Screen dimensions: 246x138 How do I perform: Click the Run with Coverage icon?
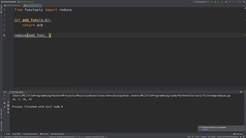click(218, 2)
